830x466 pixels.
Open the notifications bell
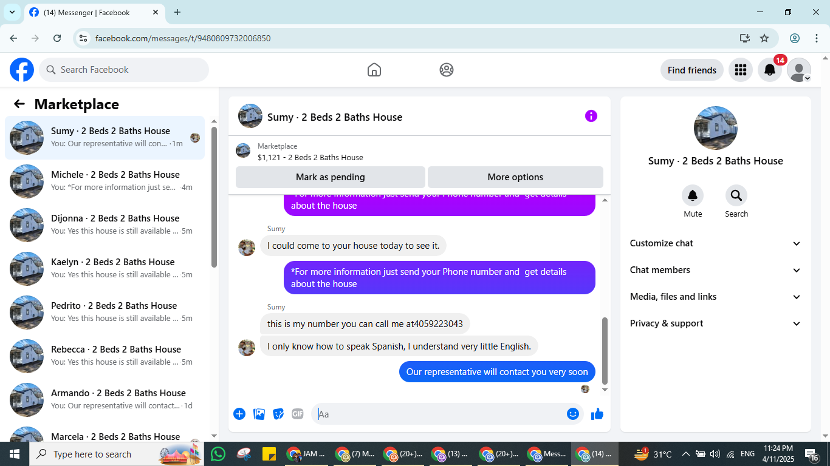[769, 70]
